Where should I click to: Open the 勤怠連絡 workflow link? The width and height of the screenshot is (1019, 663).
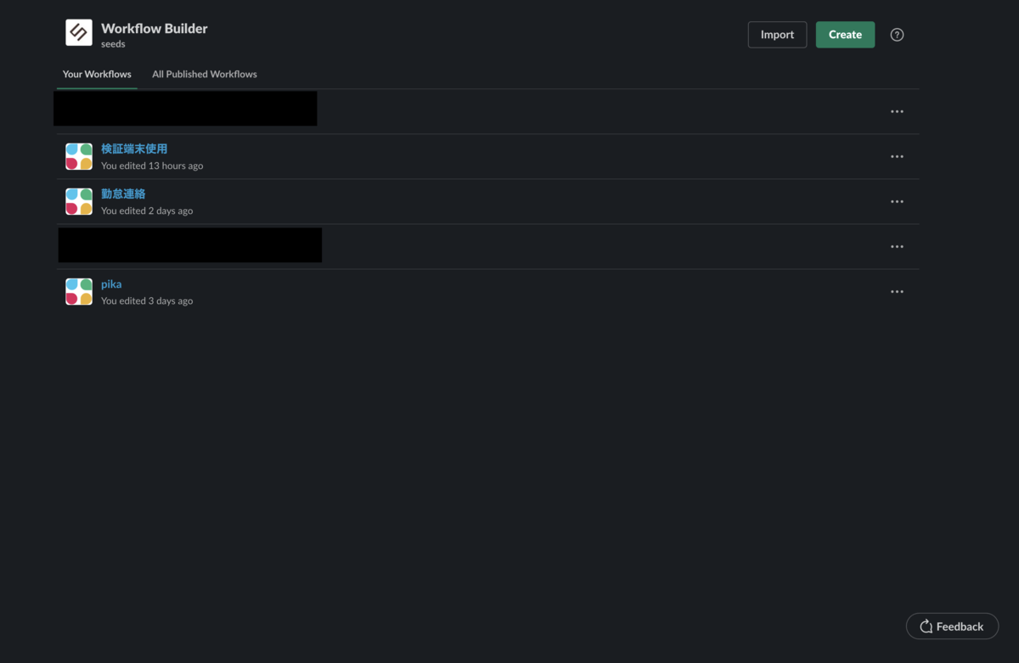(x=123, y=194)
